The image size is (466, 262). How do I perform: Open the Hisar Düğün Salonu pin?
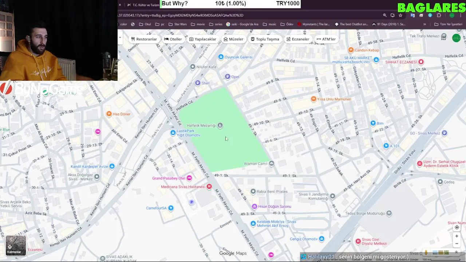click(x=254, y=206)
